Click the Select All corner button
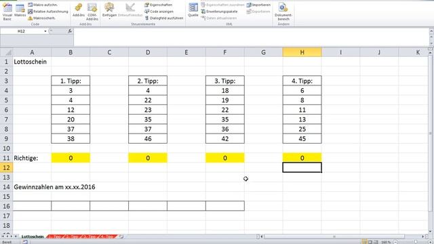The width and height of the screenshot is (434, 244). (6, 52)
